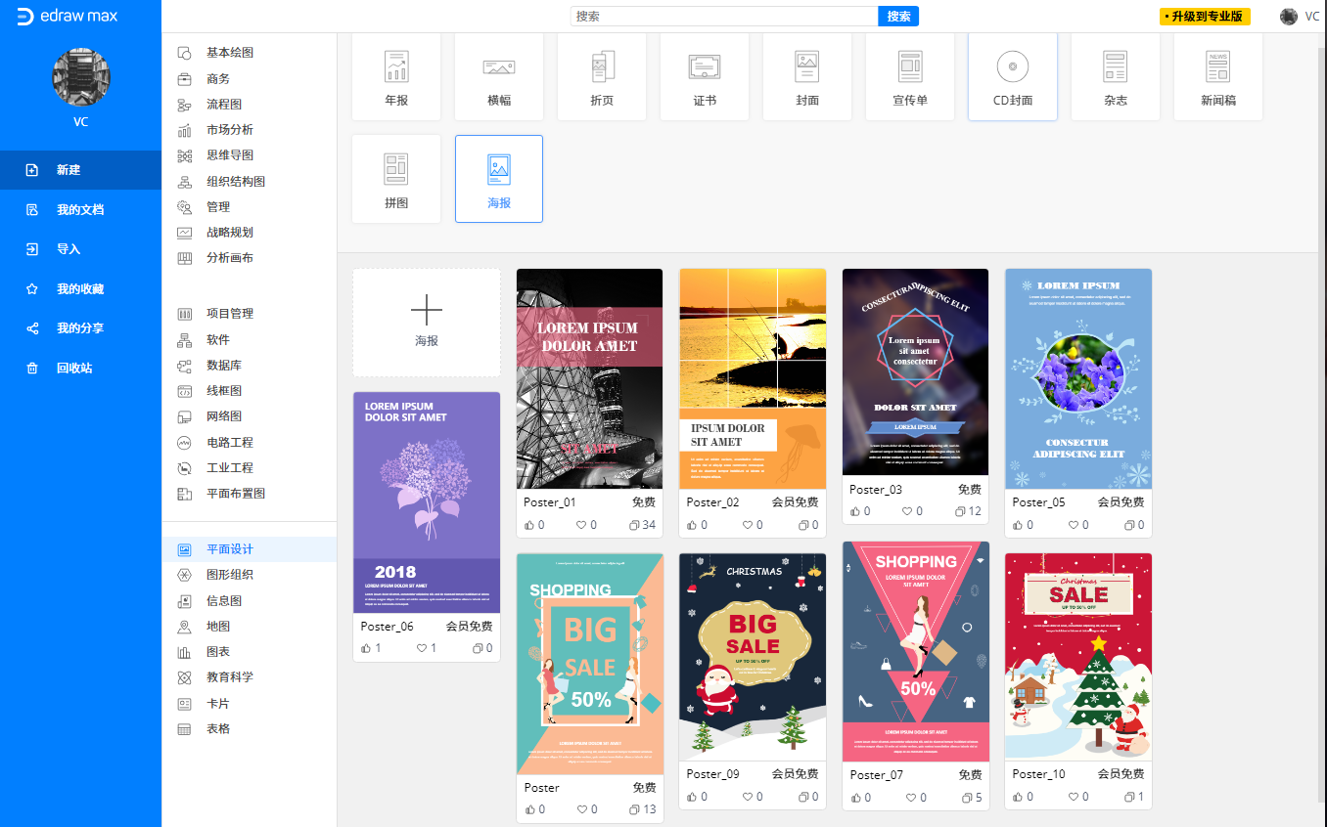Click into the 搜索 text field
The height and width of the screenshot is (827, 1327).
click(724, 17)
